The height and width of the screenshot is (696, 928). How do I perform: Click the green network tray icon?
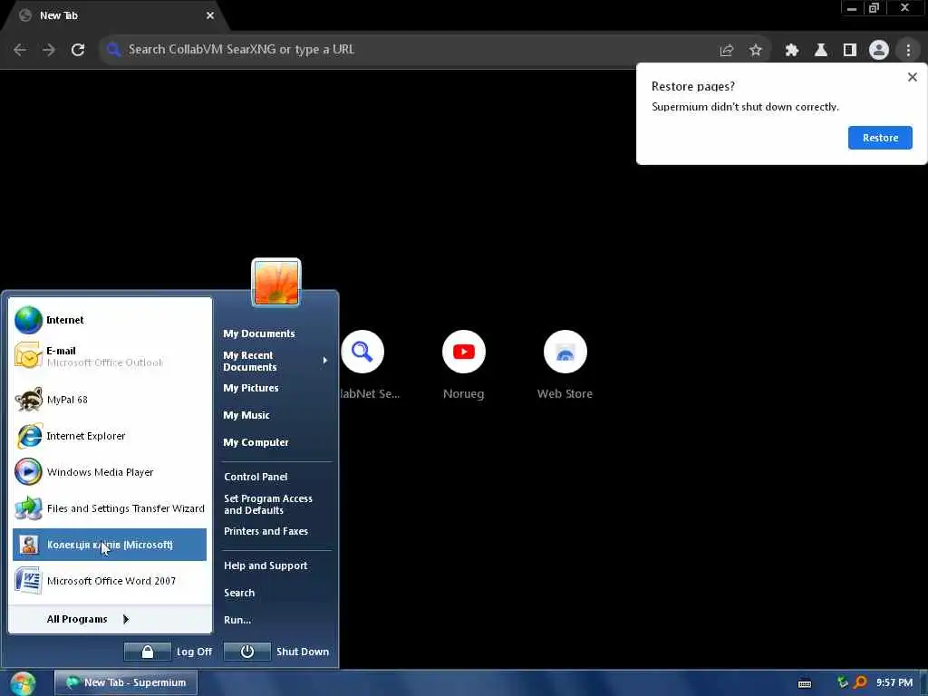pos(842,682)
